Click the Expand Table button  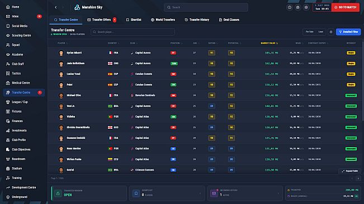click(x=350, y=171)
